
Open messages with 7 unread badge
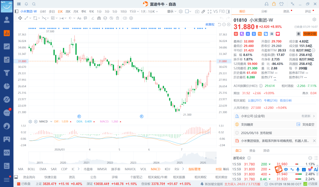click(7, 112)
